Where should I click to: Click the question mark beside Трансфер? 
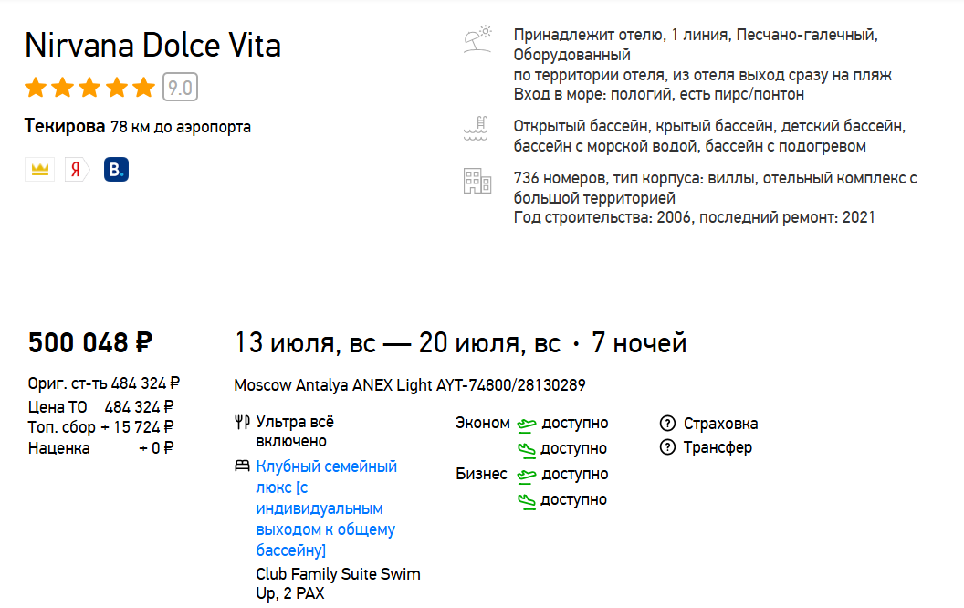pos(669,447)
